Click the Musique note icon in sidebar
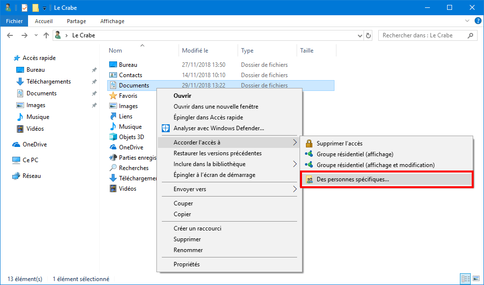This screenshot has height=285, width=484. click(x=20, y=117)
